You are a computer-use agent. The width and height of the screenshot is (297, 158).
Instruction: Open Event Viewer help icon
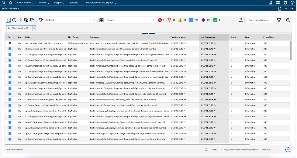tap(288, 20)
